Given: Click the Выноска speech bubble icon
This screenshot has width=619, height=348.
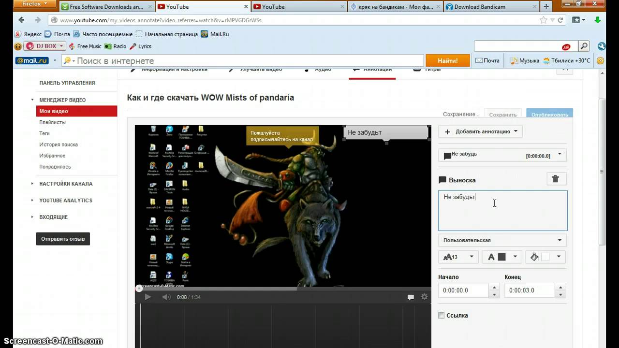Looking at the screenshot, I should click(442, 180).
